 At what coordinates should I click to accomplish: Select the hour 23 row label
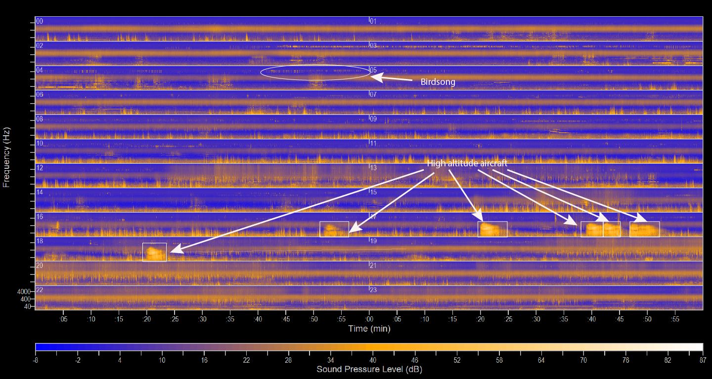point(373,290)
